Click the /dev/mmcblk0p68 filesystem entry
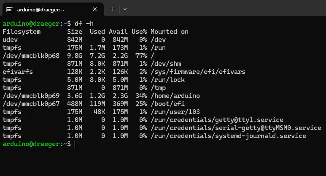326x176 pixels. [x=31, y=56]
